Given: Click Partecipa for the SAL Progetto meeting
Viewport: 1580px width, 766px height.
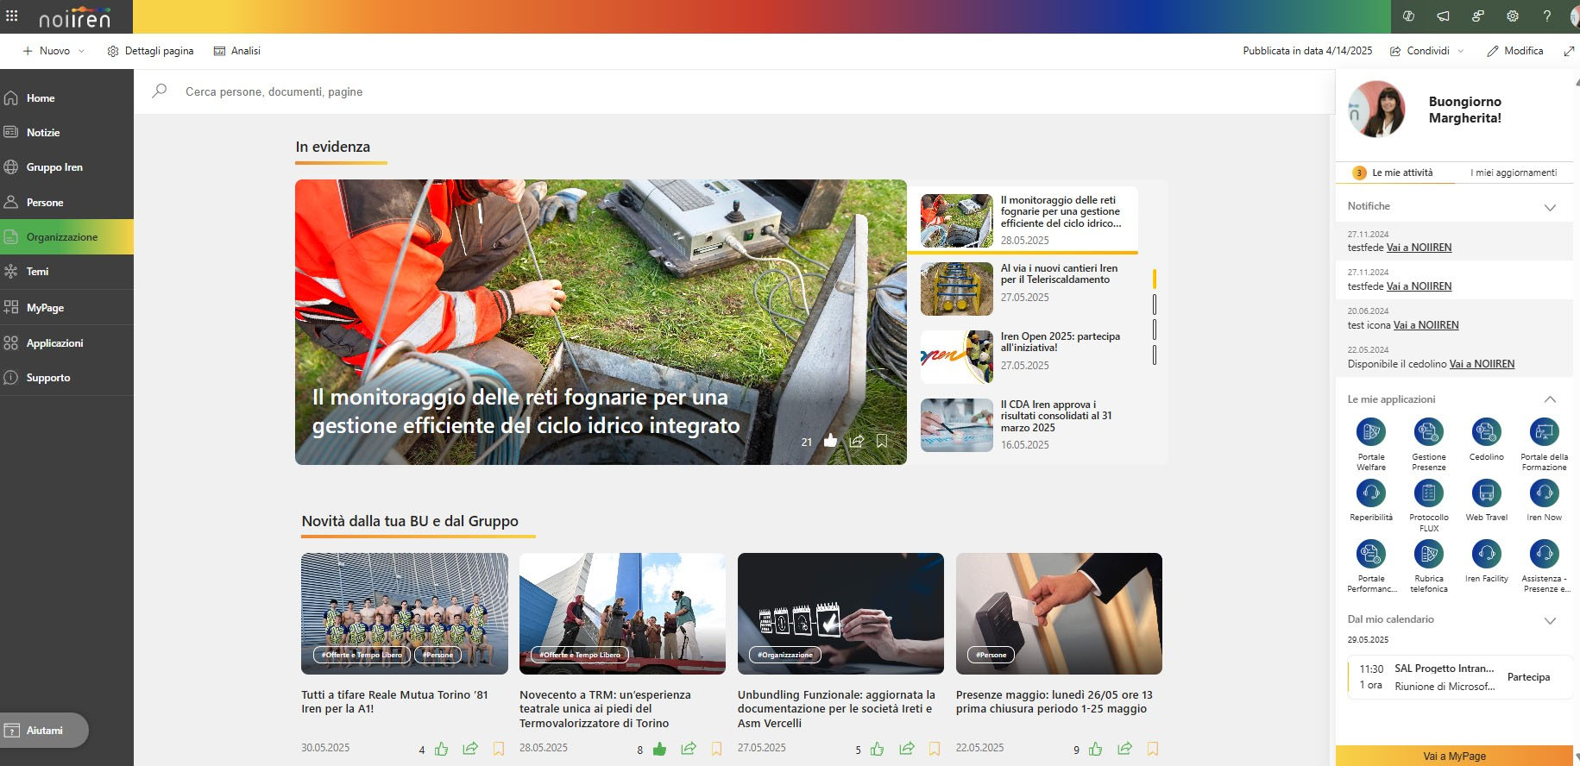Looking at the screenshot, I should [x=1528, y=677].
